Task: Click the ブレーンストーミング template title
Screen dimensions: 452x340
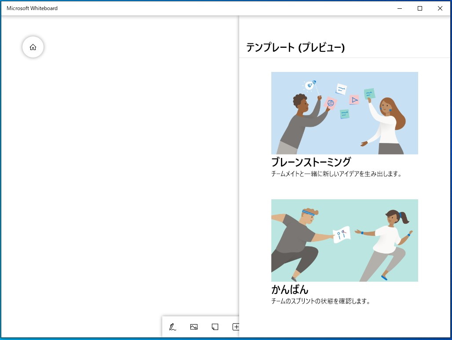Action: pos(310,162)
